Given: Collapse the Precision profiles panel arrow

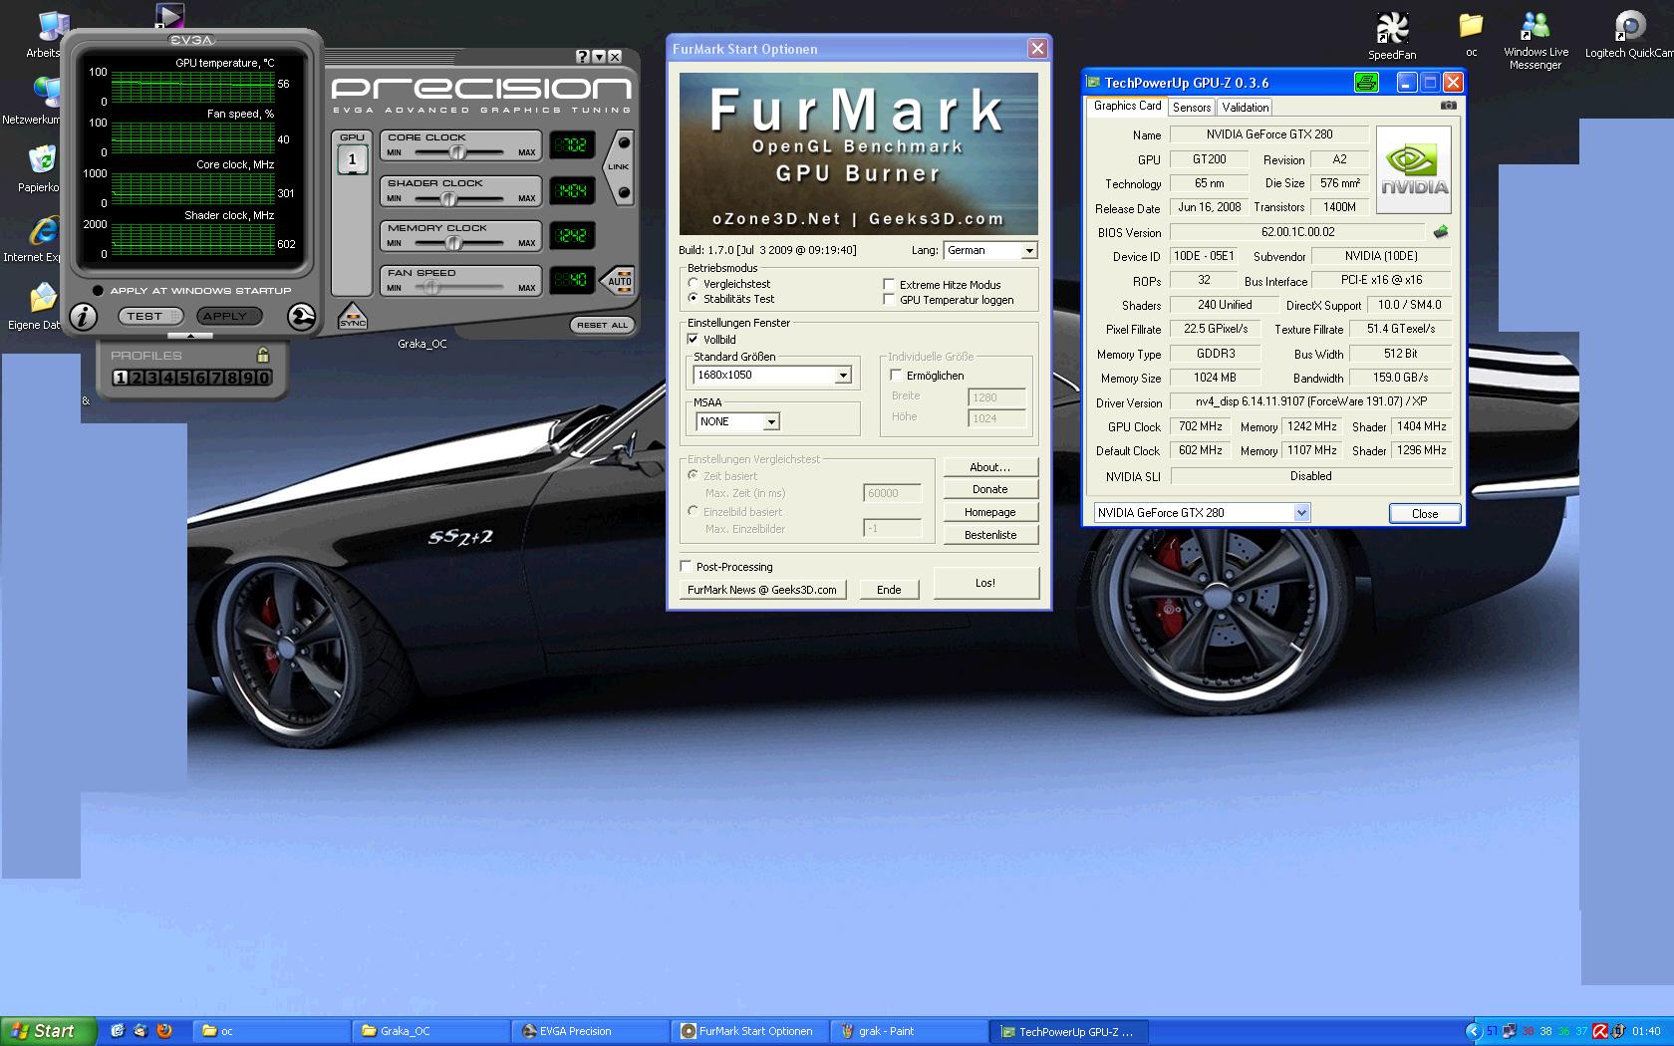Looking at the screenshot, I should pyautogui.click(x=189, y=336).
